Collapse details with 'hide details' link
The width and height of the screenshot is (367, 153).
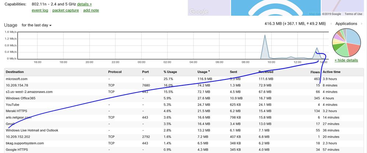click(346, 60)
